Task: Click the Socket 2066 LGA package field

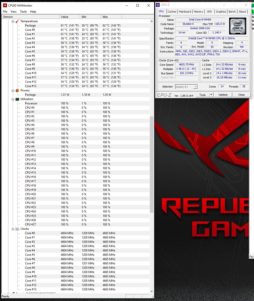Action: coord(200,28)
